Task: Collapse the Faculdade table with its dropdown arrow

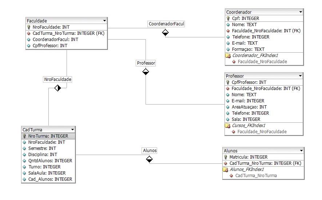Action: point(104,21)
